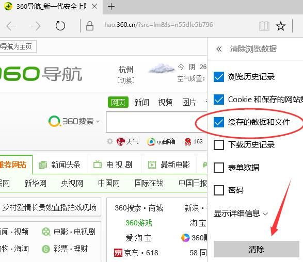Open the 163 mail shortcut
Image resolution: width=303 pixels, height=262 pixels.
pyautogui.click(x=193, y=142)
